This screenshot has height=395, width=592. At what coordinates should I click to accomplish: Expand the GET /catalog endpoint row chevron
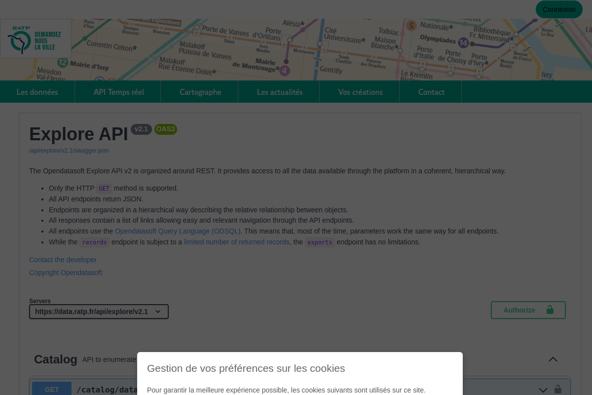coord(543,390)
